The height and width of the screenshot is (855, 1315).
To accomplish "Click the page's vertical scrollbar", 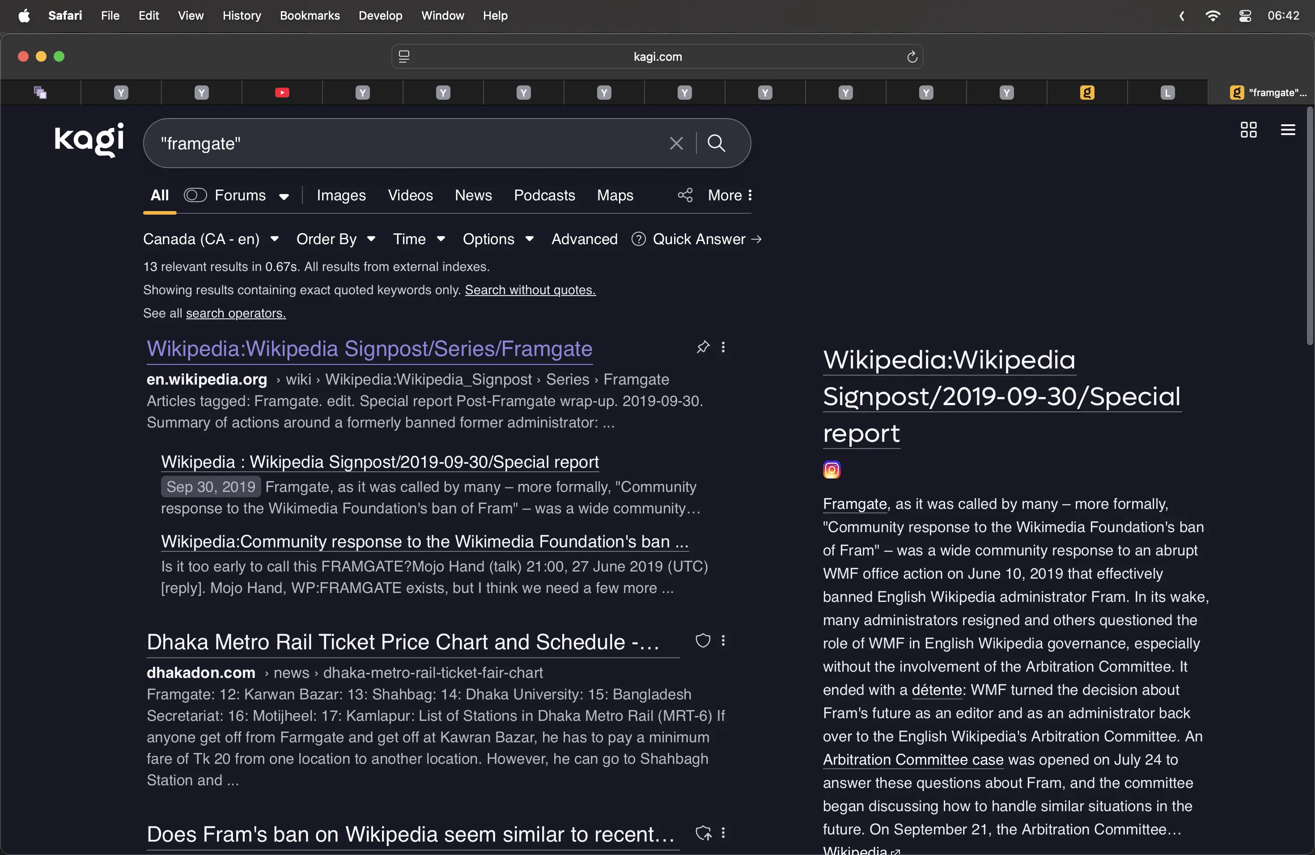I will (x=1309, y=226).
